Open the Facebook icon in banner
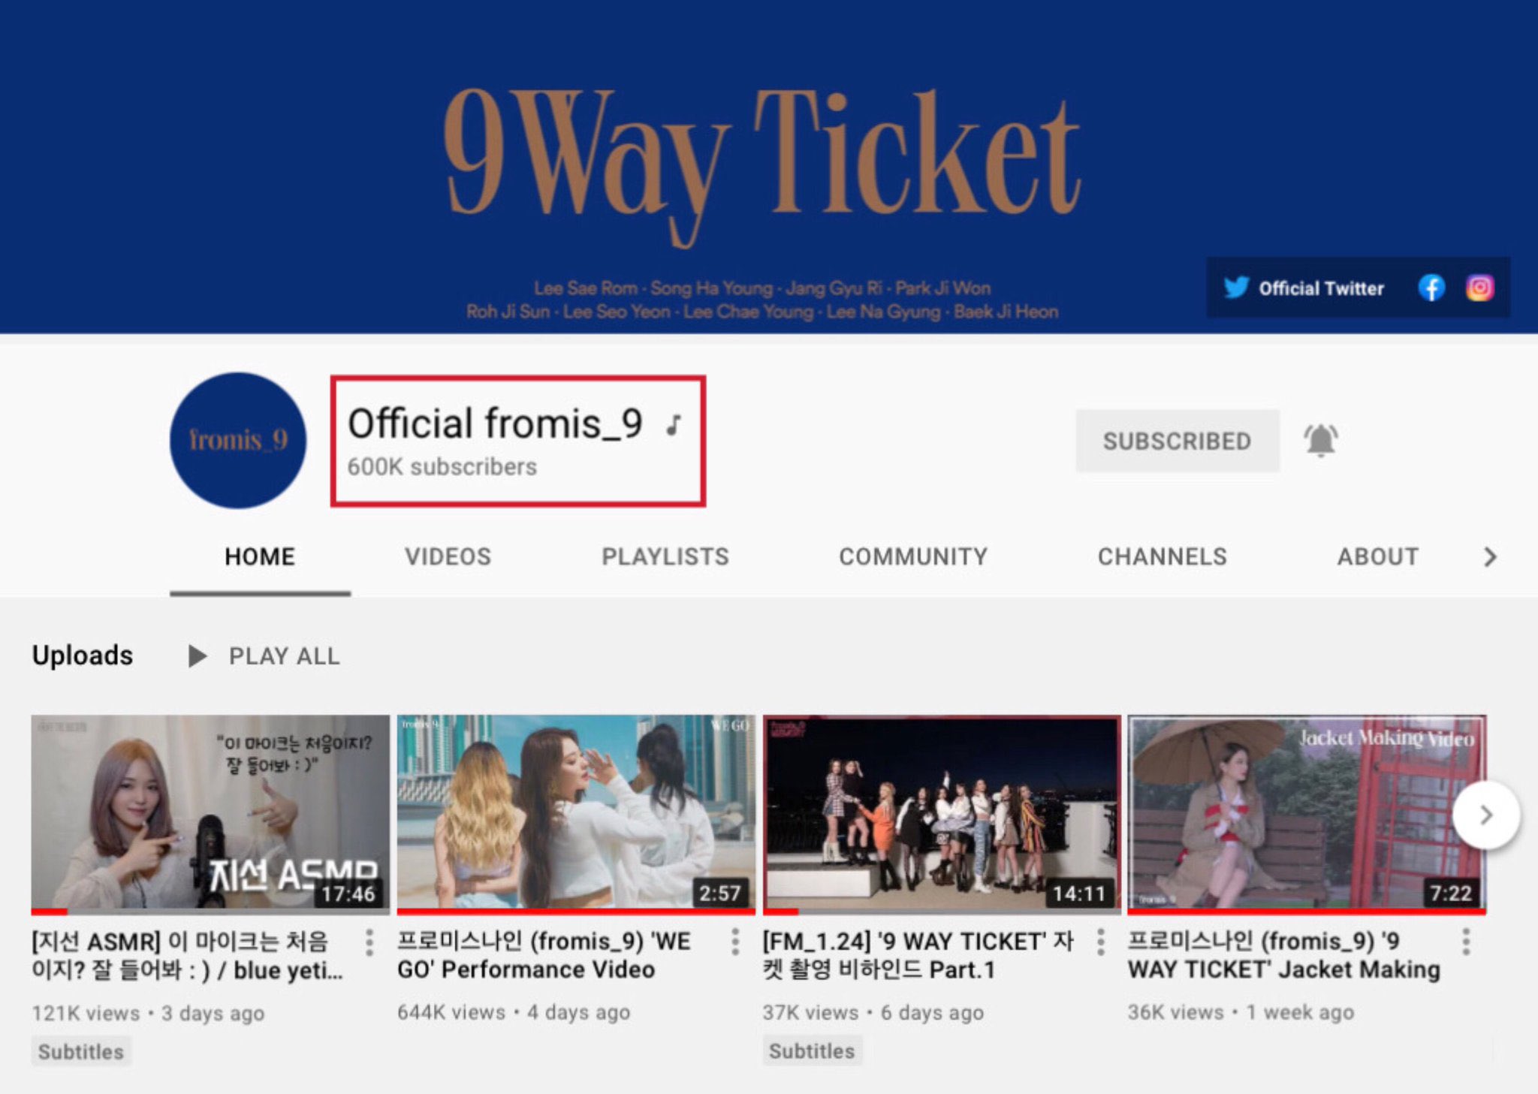 1431,288
